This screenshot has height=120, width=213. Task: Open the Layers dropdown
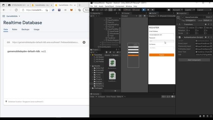pyautogui.click(x=190, y=10)
